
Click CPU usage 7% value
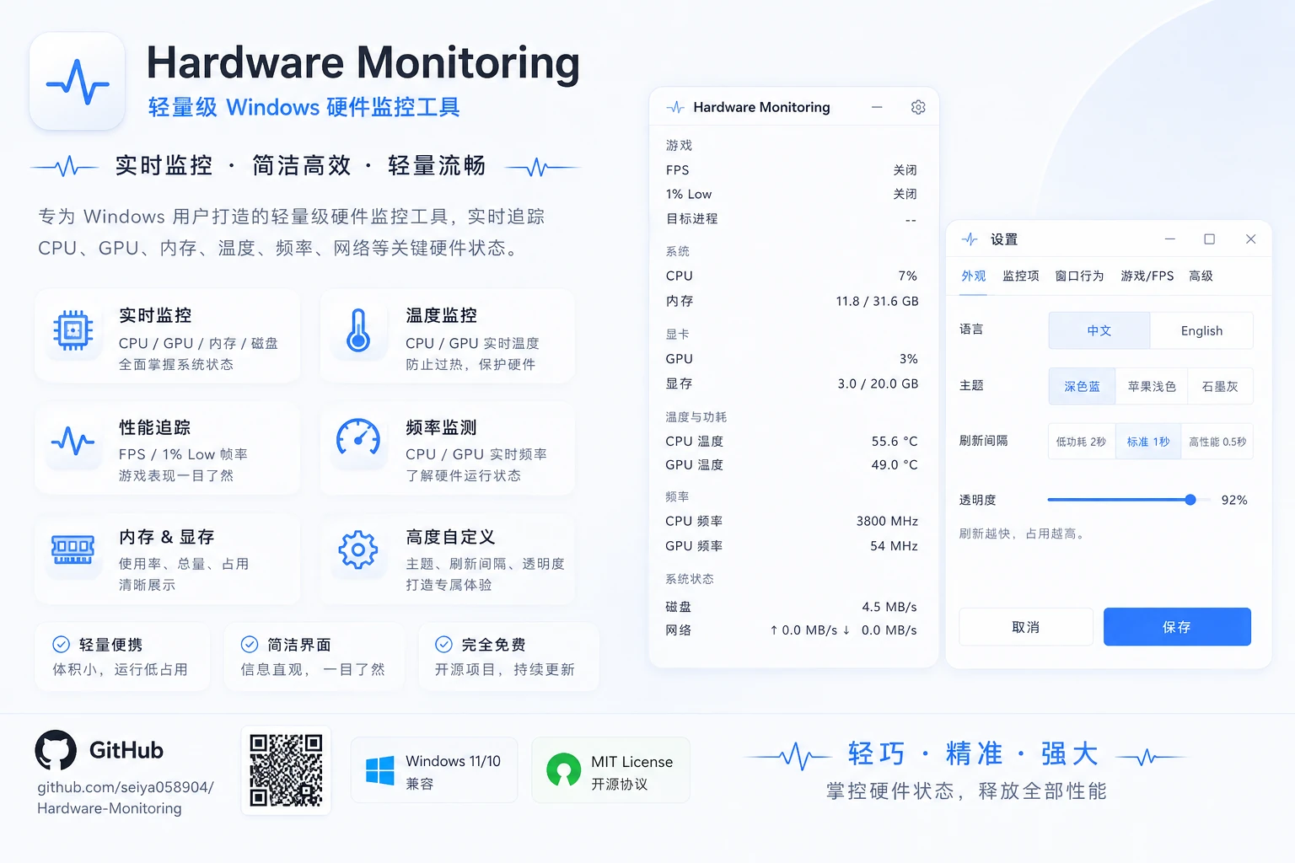tap(908, 276)
